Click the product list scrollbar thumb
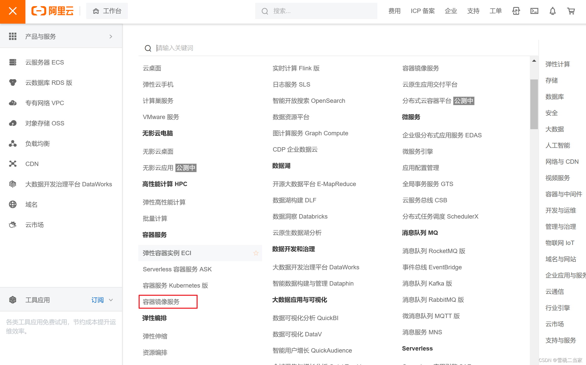This screenshot has height=365, width=586. pos(534,104)
